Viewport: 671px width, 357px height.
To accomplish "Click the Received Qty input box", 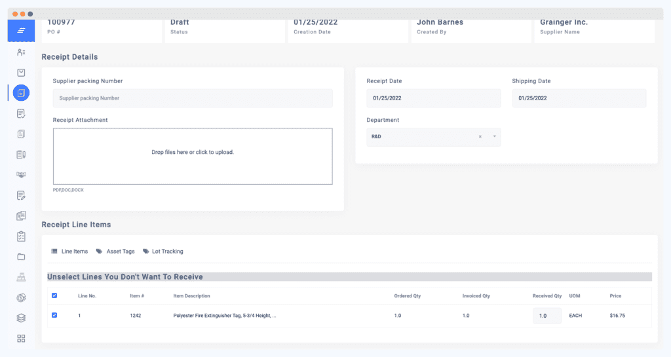I will tap(546, 316).
